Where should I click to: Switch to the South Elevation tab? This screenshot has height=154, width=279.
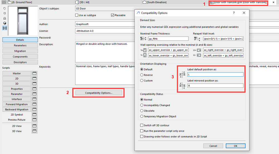(x=156, y=2)
